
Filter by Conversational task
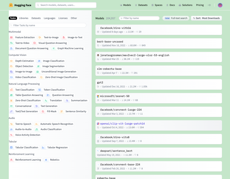point(21,106)
